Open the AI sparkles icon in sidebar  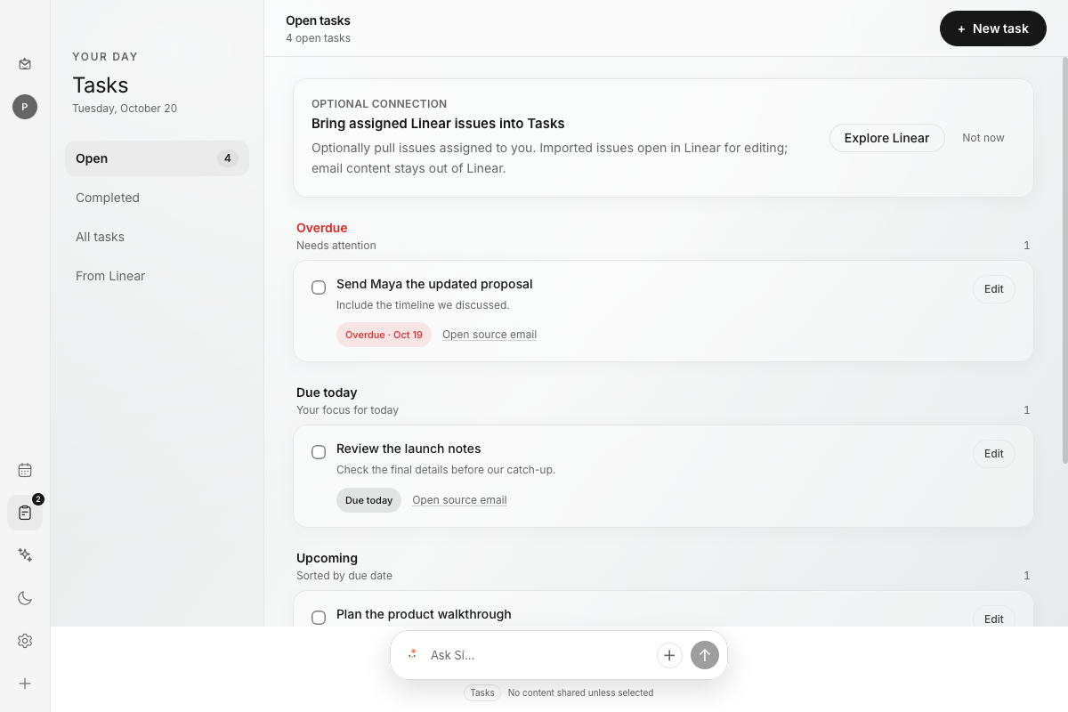25,555
